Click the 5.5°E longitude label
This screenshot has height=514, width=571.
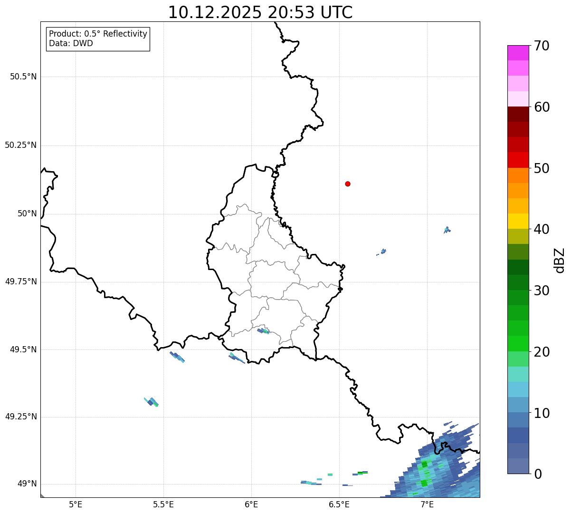(163, 504)
